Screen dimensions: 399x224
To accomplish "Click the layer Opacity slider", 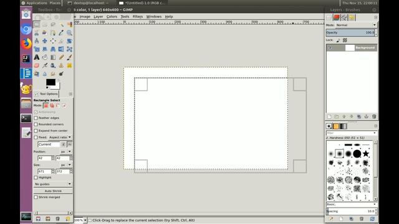I will 350,32.
